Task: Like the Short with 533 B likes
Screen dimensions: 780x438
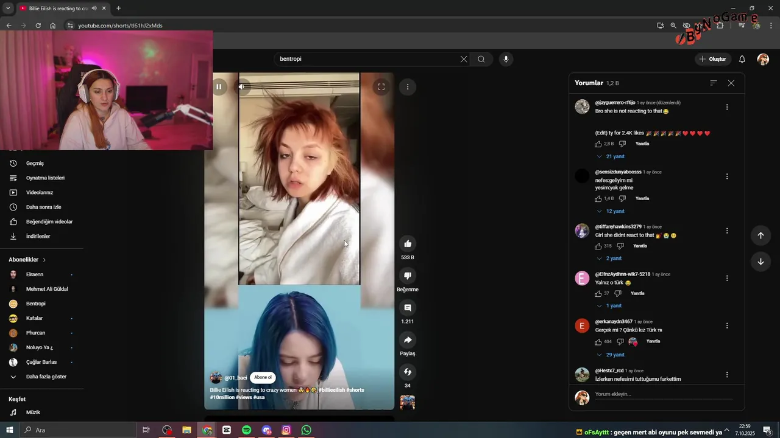Action: (x=408, y=244)
